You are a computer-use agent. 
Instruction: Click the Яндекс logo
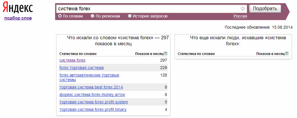[18, 8]
